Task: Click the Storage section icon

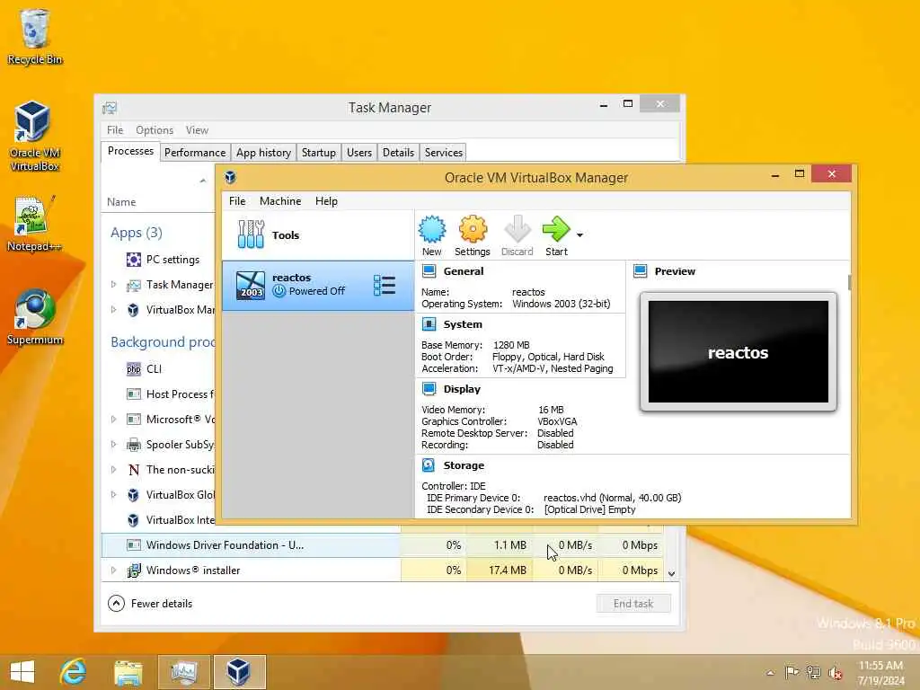Action: 429,464
